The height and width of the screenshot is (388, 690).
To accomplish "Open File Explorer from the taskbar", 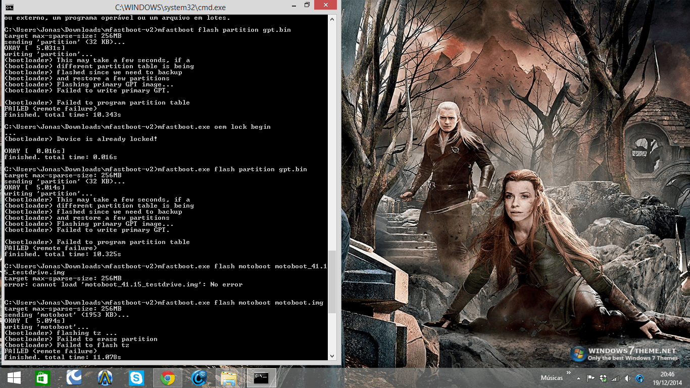I will click(x=230, y=377).
